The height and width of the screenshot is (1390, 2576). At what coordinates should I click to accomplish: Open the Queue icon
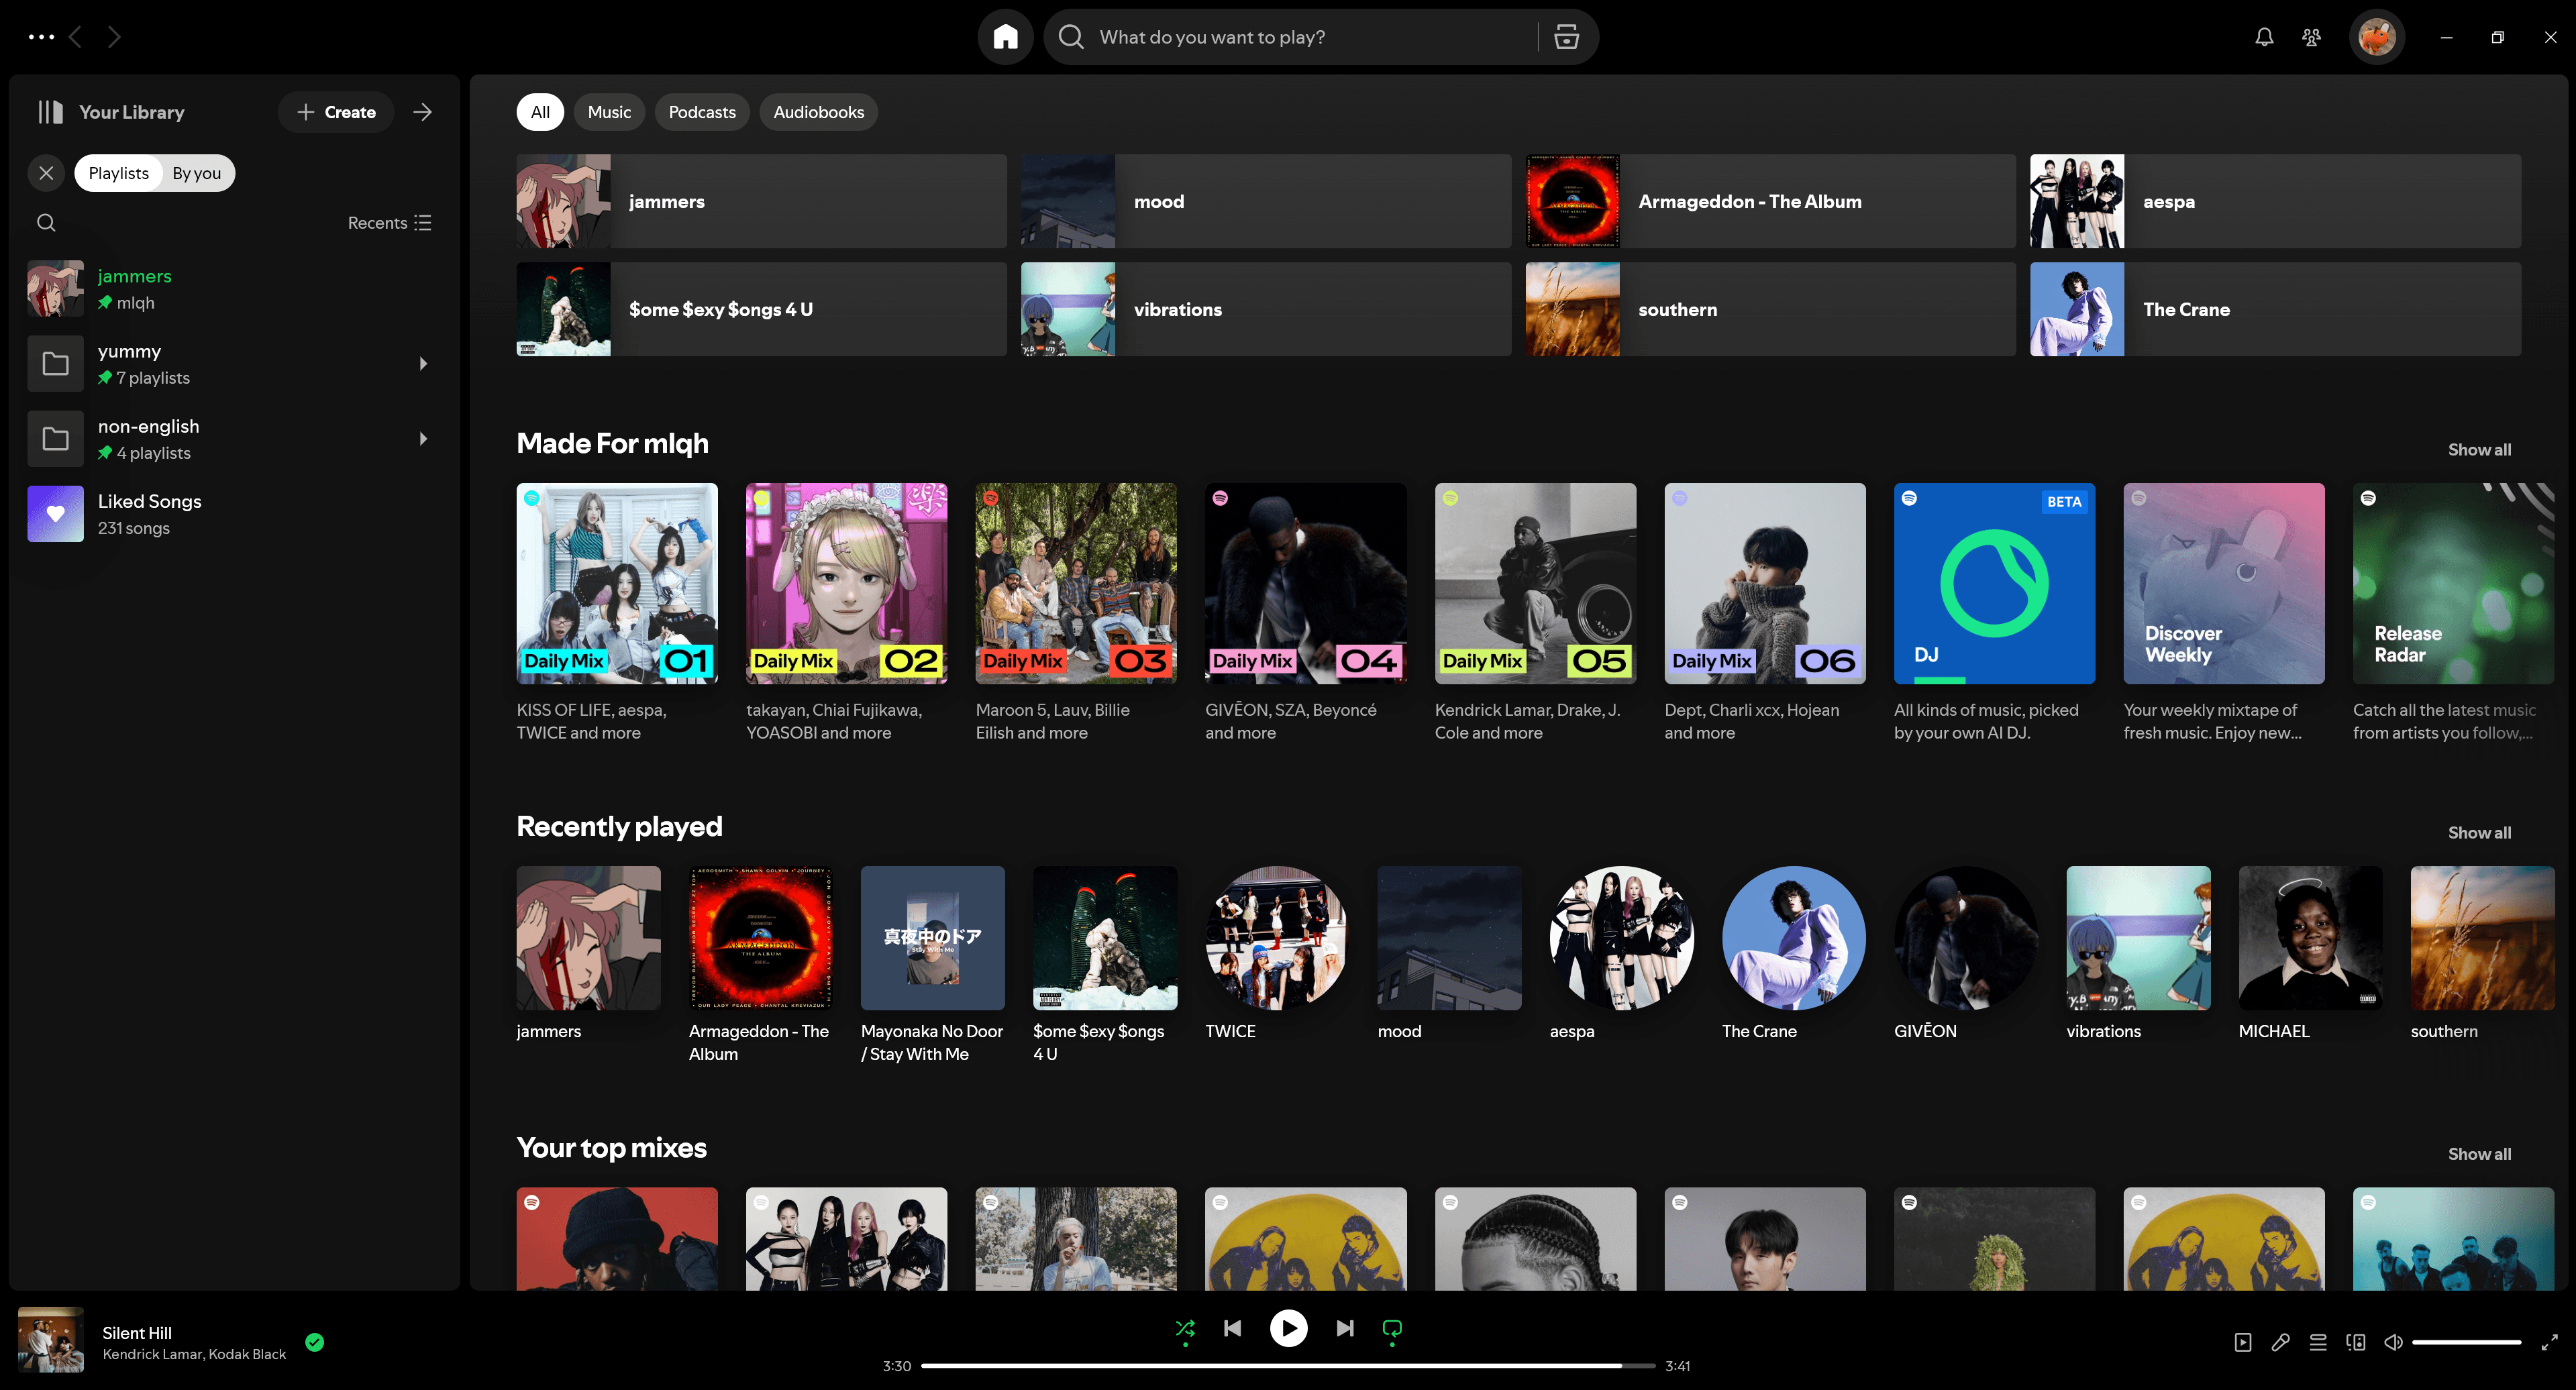tap(2318, 1342)
